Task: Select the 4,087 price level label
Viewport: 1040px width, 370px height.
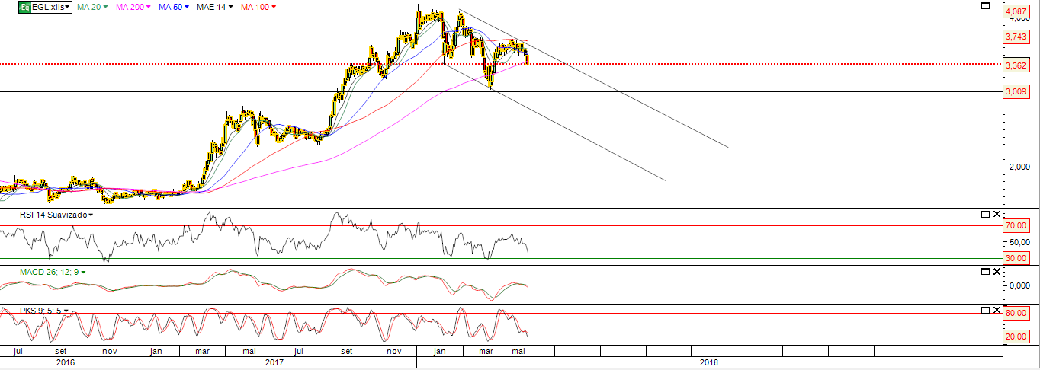Action: [1015, 12]
